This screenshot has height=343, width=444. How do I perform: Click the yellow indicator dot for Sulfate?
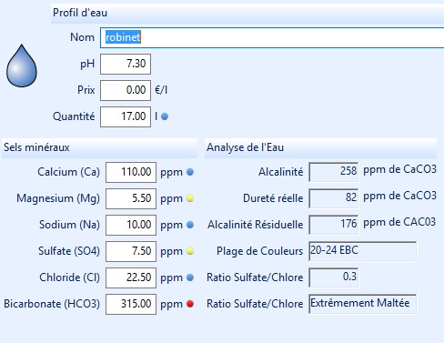[x=190, y=251]
